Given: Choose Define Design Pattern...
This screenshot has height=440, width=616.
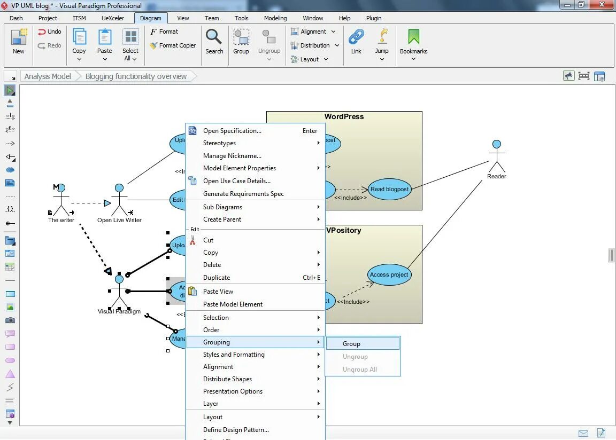Looking at the screenshot, I should (x=255, y=430).
